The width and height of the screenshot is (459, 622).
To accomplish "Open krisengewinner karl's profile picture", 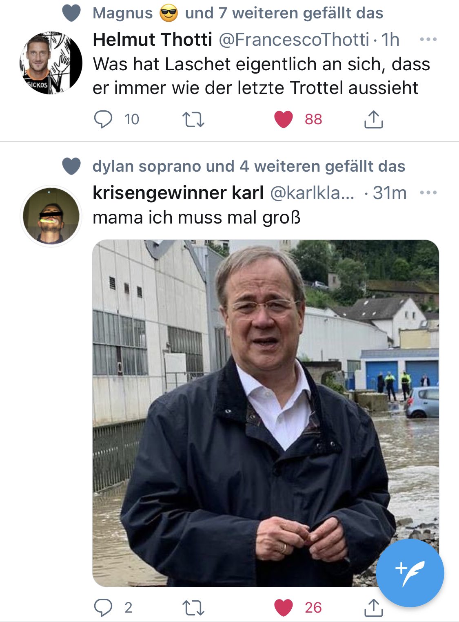I will pyautogui.click(x=51, y=216).
